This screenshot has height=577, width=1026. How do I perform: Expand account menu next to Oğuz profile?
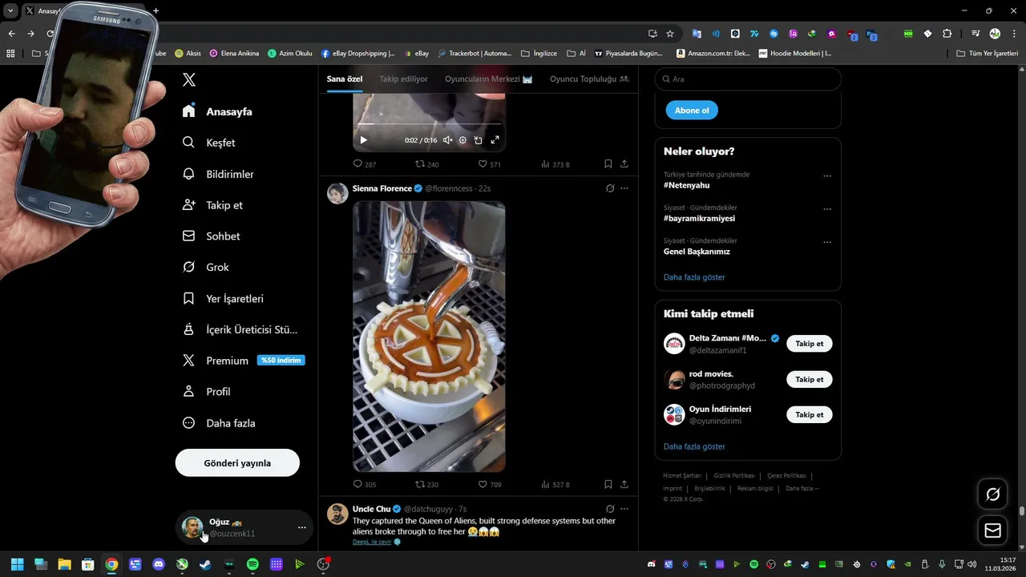(301, 527)
